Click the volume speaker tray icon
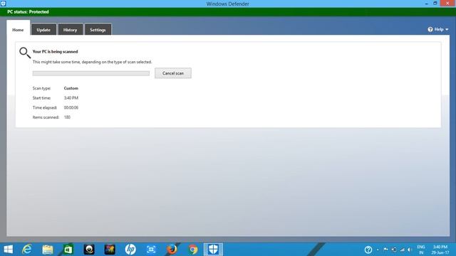The image size is (456, 256). tap(410, 250)
